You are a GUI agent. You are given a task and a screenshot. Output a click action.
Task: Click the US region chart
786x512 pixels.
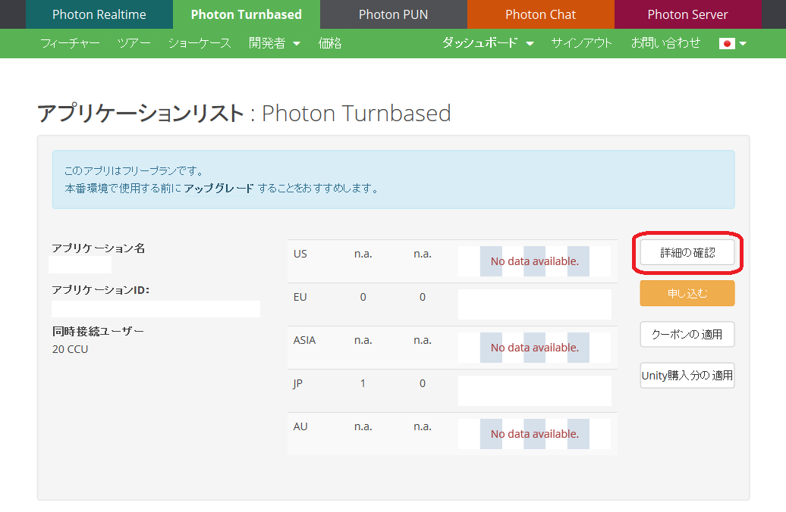[x=534, y=261]
